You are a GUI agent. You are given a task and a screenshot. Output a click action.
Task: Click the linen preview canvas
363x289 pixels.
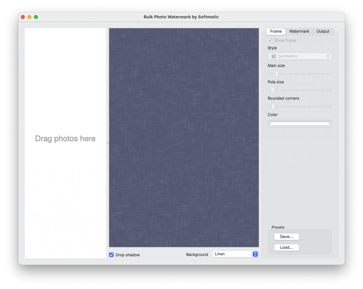[x=184, y=137]
